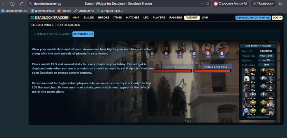
Task: Click the browser back arrow
Action: (x=3, y=4)
